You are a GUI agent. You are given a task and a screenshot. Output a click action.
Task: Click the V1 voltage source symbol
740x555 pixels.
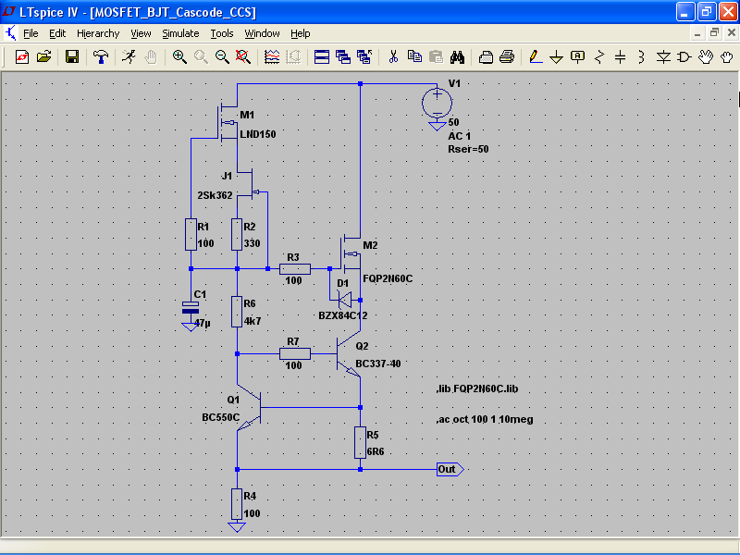click(437, 103)
